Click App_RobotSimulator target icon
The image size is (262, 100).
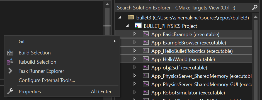[x=146, y=92]
